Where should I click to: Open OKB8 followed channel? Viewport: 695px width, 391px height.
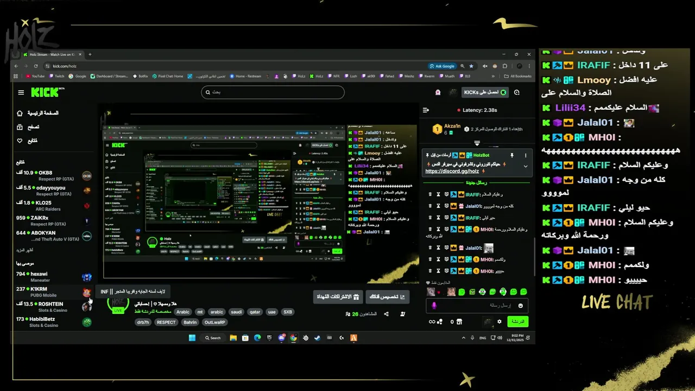point(54,175)
